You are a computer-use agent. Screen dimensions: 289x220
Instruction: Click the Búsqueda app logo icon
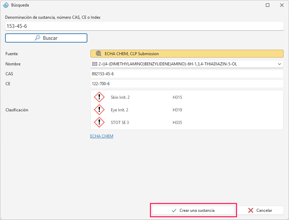6,5
